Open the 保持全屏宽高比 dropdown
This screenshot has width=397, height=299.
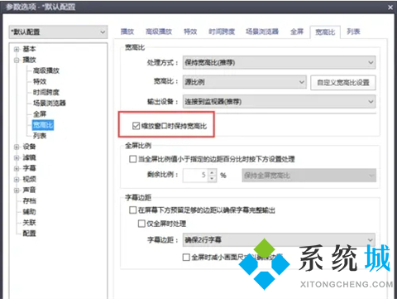[x=309, y=176]
